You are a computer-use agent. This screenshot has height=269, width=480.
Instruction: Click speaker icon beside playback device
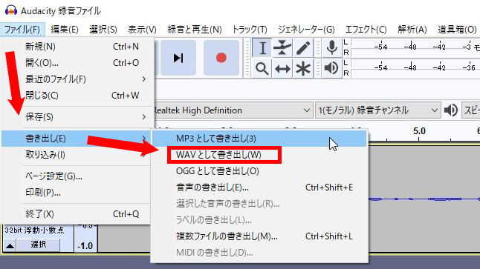450,110
